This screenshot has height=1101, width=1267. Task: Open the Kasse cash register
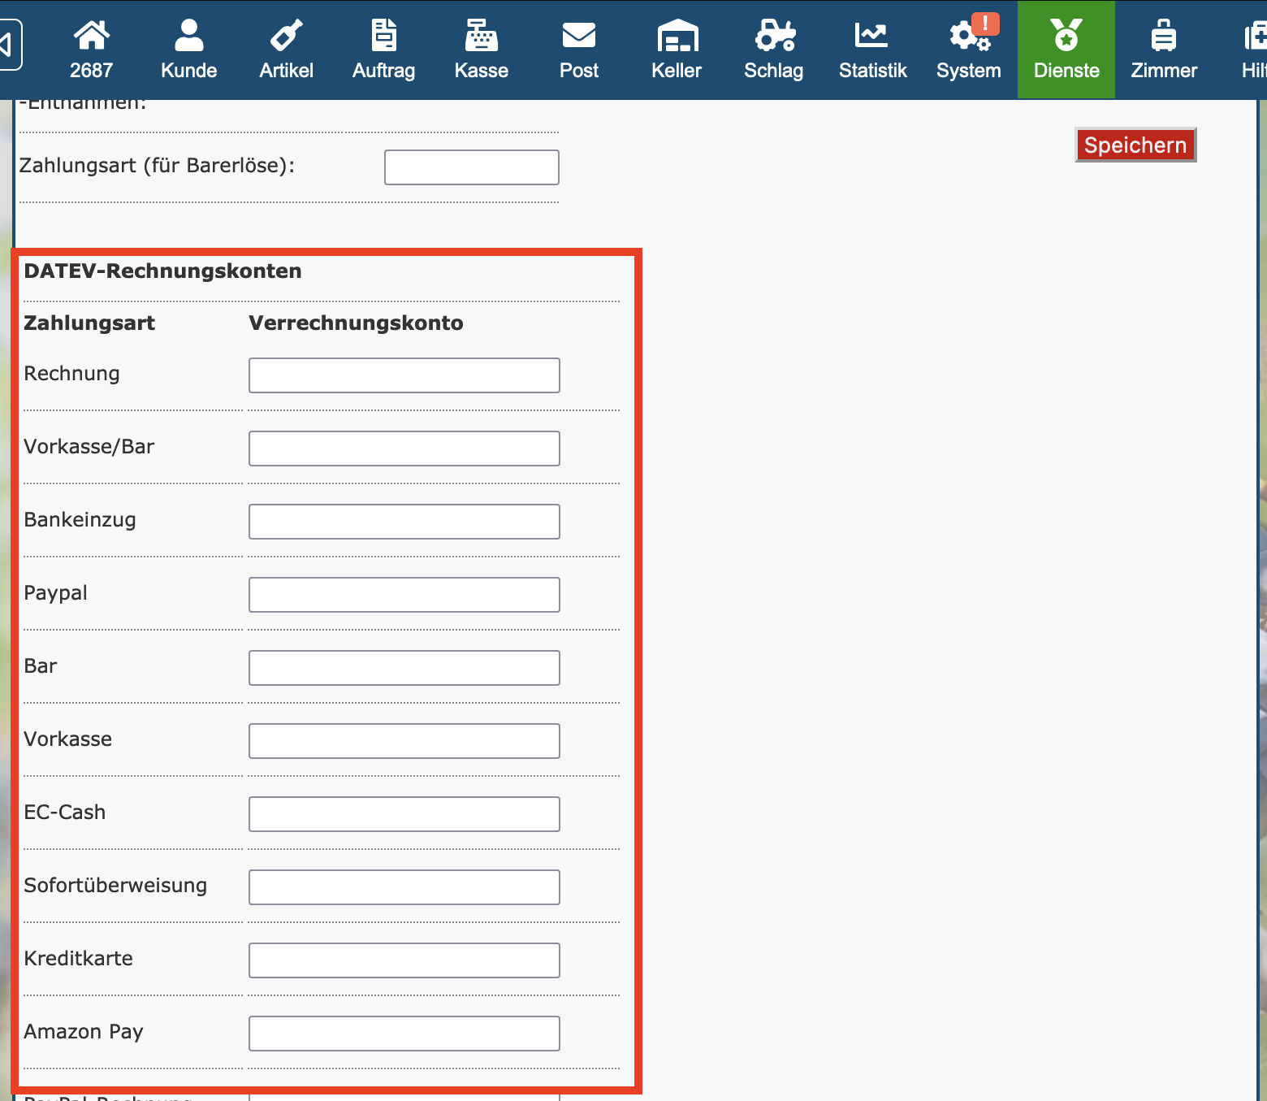(481, 50)
